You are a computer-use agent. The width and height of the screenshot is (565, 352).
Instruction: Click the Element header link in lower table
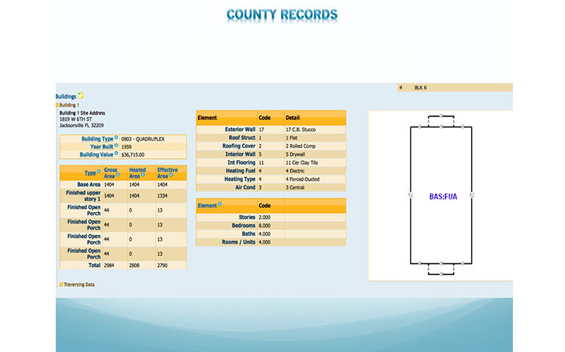[x=207, y=206]
